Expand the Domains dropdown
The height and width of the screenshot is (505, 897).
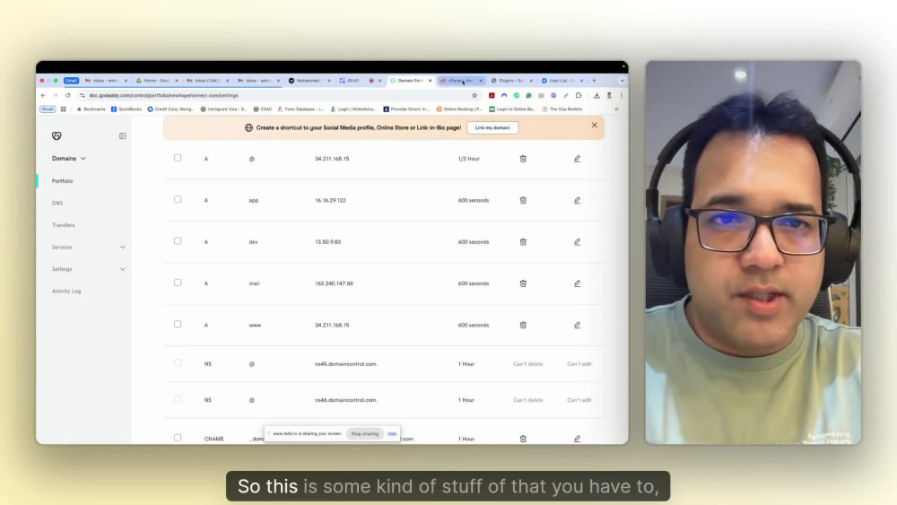69,159
